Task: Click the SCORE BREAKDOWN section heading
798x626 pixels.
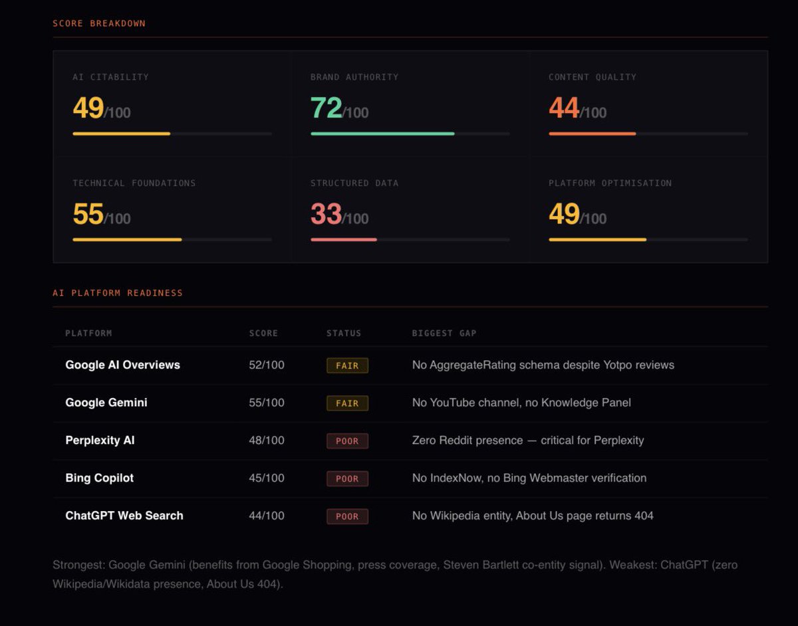Action: point(99,23)
